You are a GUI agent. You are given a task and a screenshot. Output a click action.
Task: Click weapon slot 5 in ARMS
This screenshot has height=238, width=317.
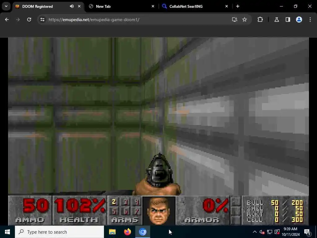(x=114, y=211)
